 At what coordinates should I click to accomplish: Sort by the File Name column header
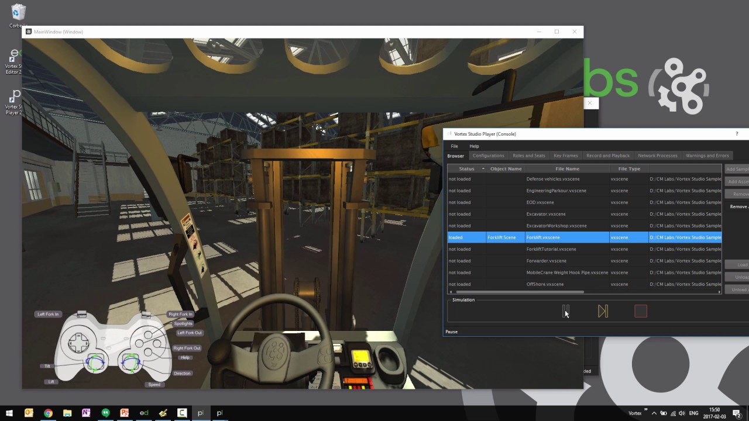pos(567,169)
